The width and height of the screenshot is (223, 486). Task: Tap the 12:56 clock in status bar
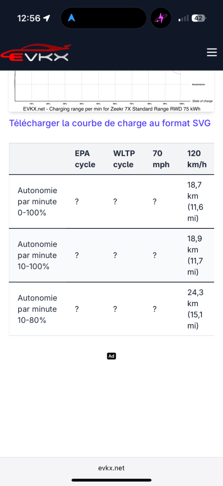[29, 18]
